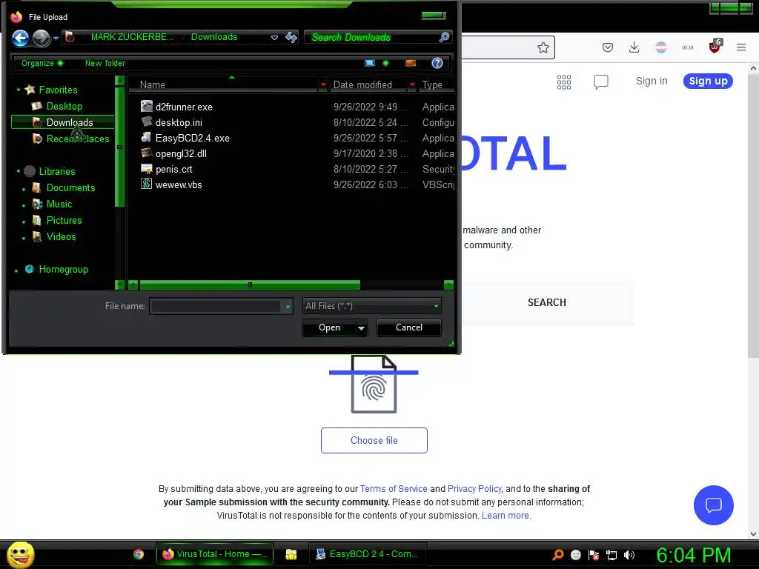
Task: Open Date modified column filter dropdown
Action: click(x=412, y=84)
